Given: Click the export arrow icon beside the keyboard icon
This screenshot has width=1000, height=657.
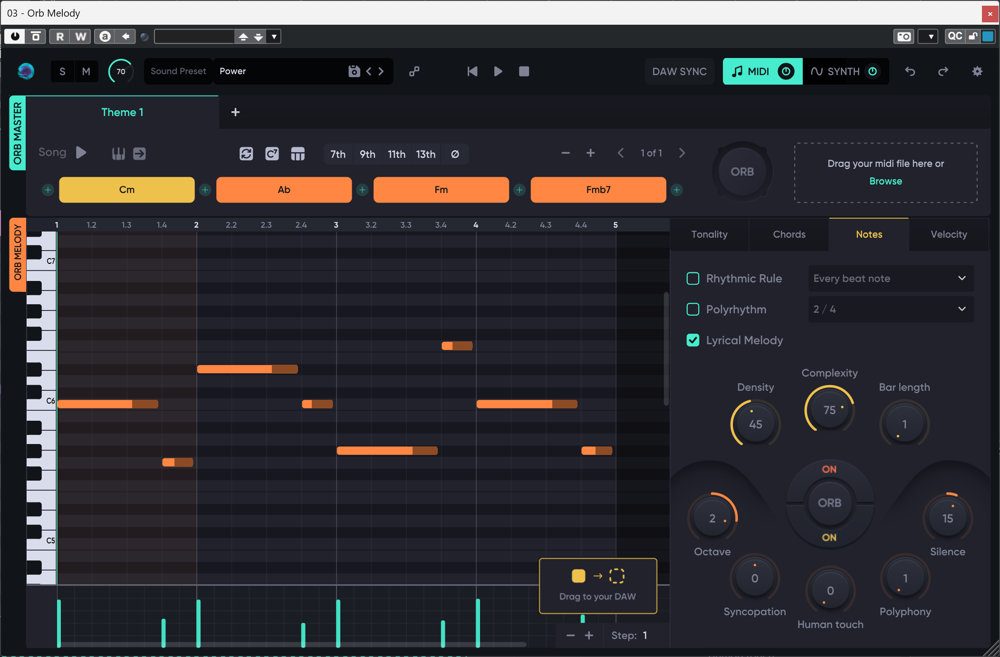Looking at the screenshot, I should pos(139,153).
